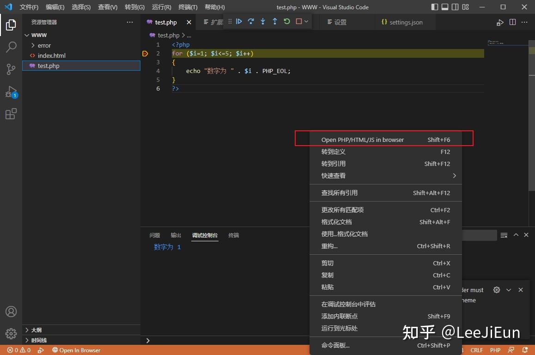Open the stop button's dropdown chevron

tap(306, 21)
